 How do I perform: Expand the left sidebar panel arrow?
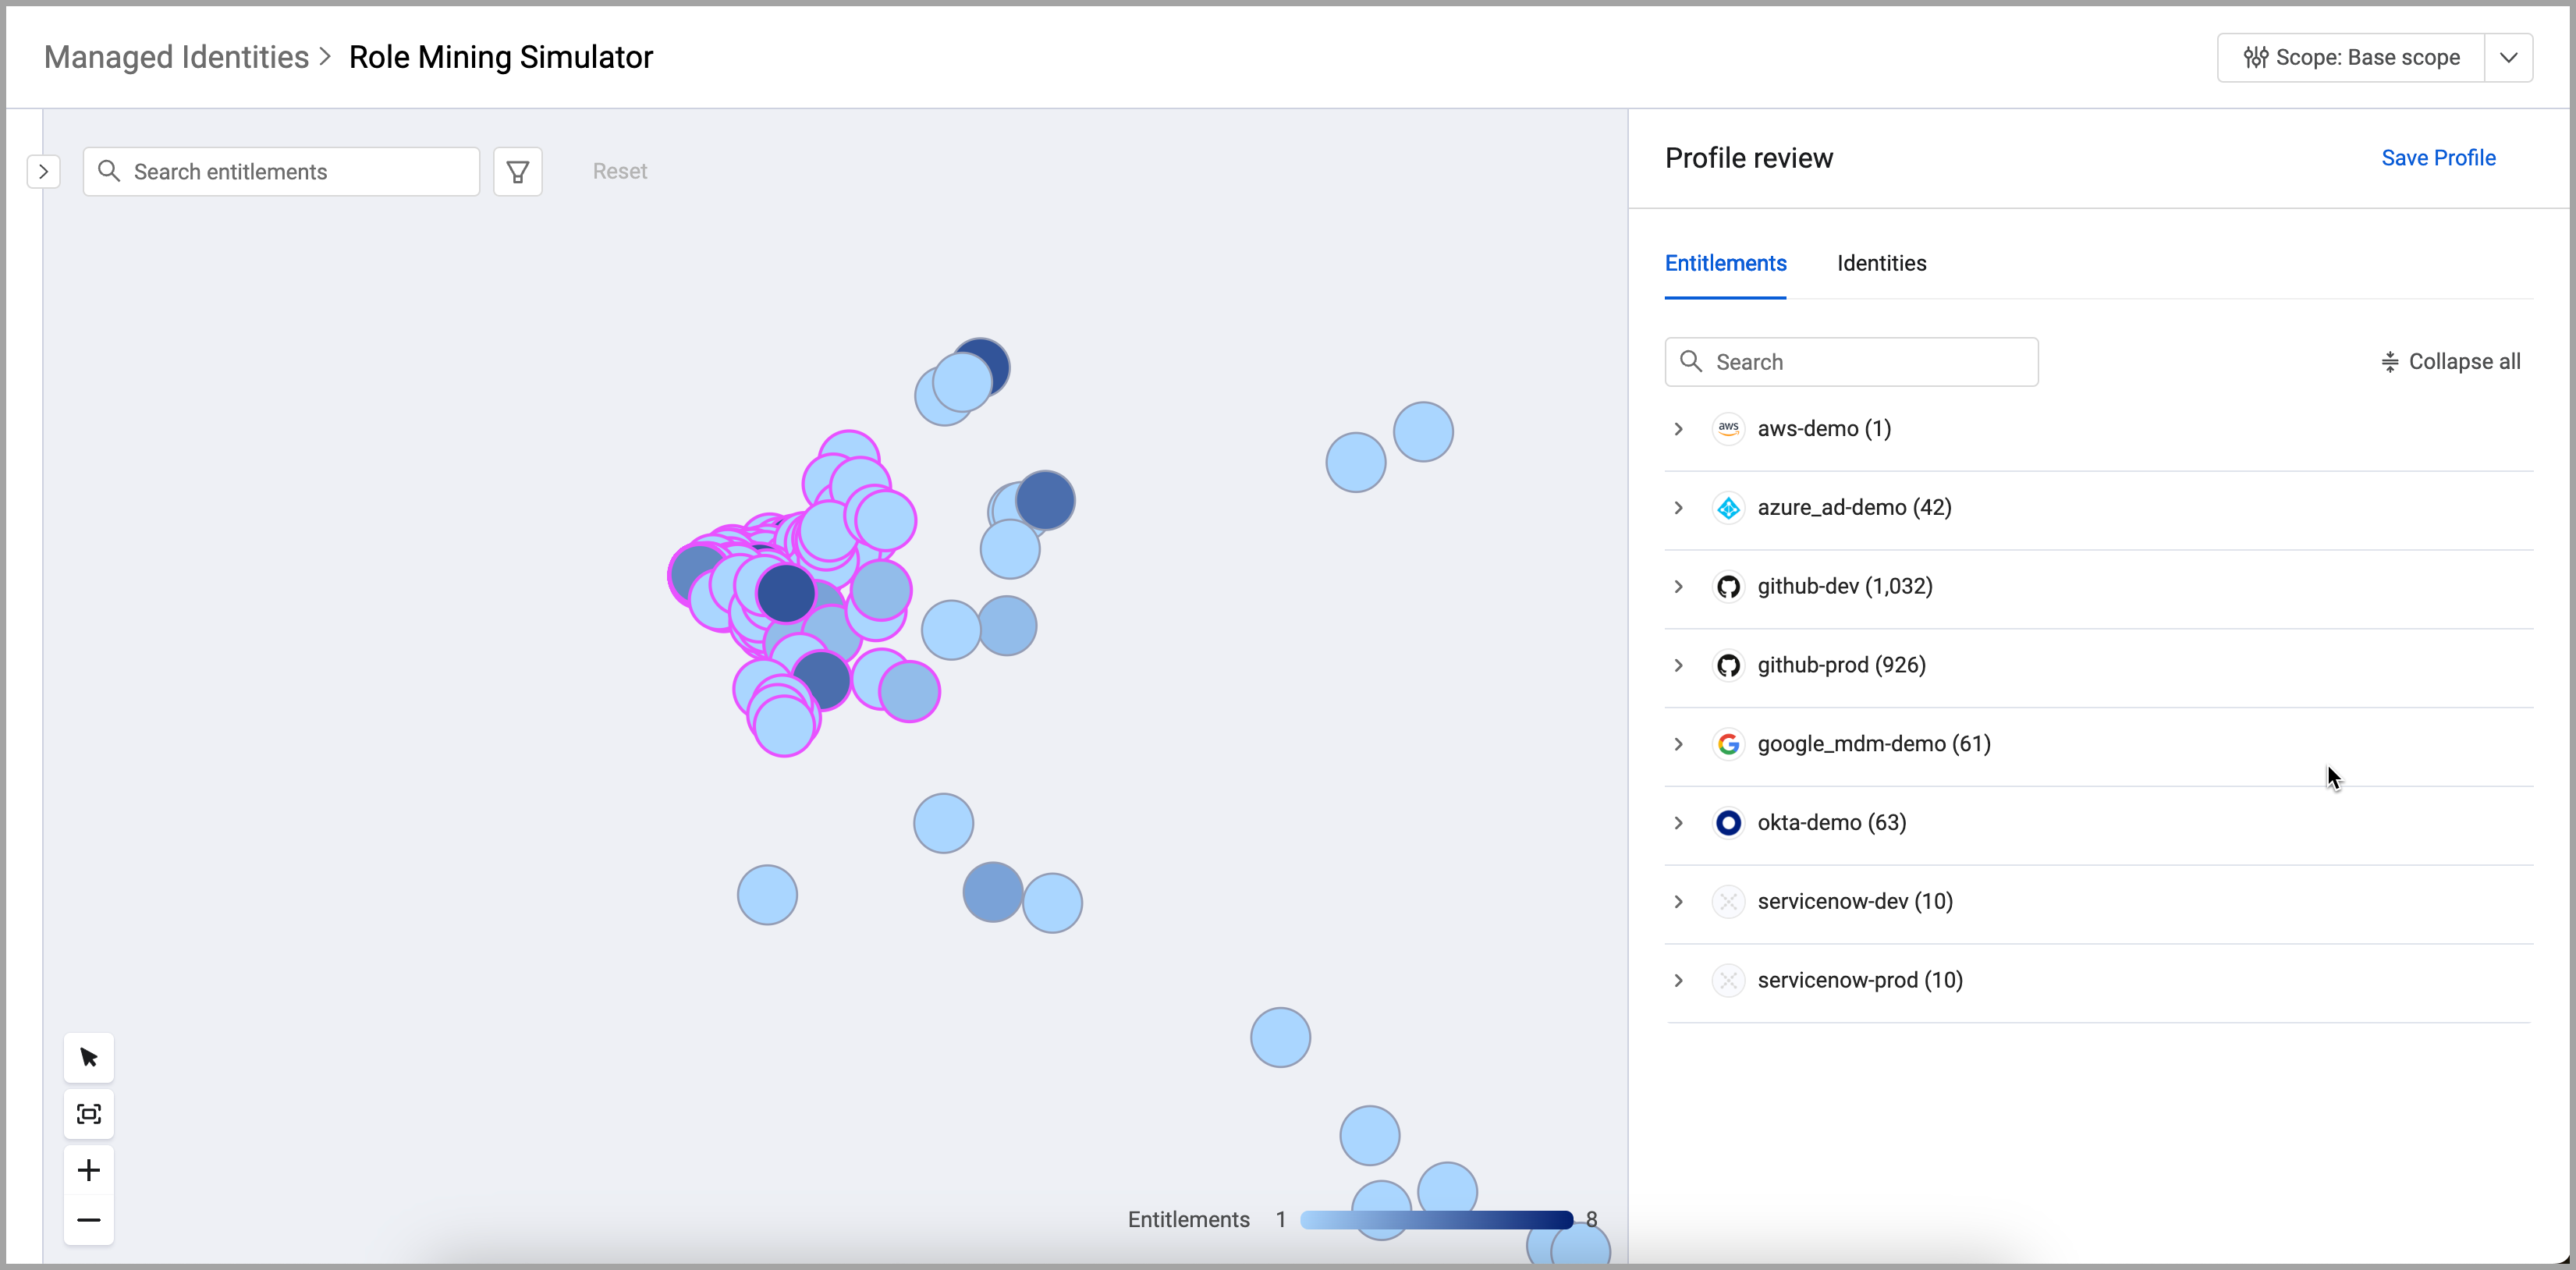point(43,172)
